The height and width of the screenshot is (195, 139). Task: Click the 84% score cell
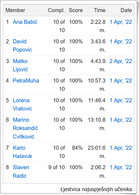tap(77, 148)
